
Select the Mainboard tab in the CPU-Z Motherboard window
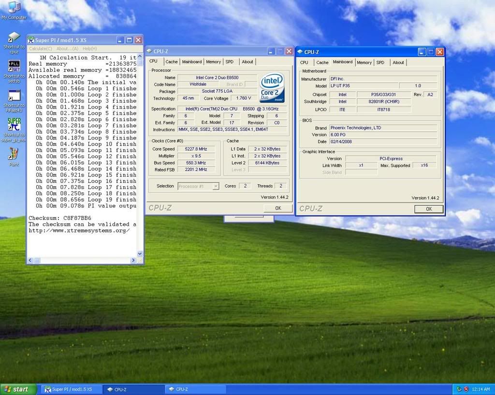point(343,62)
